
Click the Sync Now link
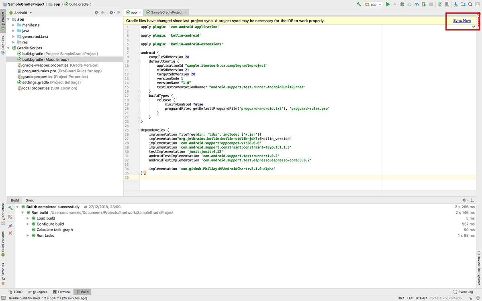(462, 20)
